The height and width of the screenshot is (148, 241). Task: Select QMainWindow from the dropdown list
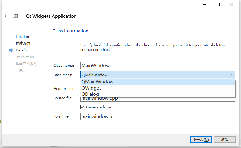click(x=158, y=82)
